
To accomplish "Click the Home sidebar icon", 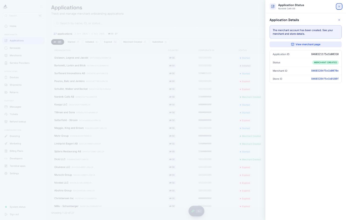I will tap(6, 26).
